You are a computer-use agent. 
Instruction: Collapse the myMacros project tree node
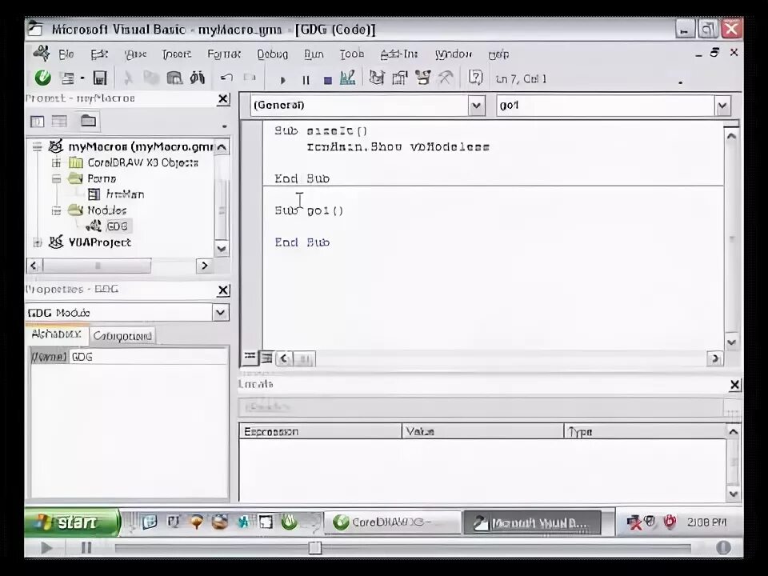point(38,146)
